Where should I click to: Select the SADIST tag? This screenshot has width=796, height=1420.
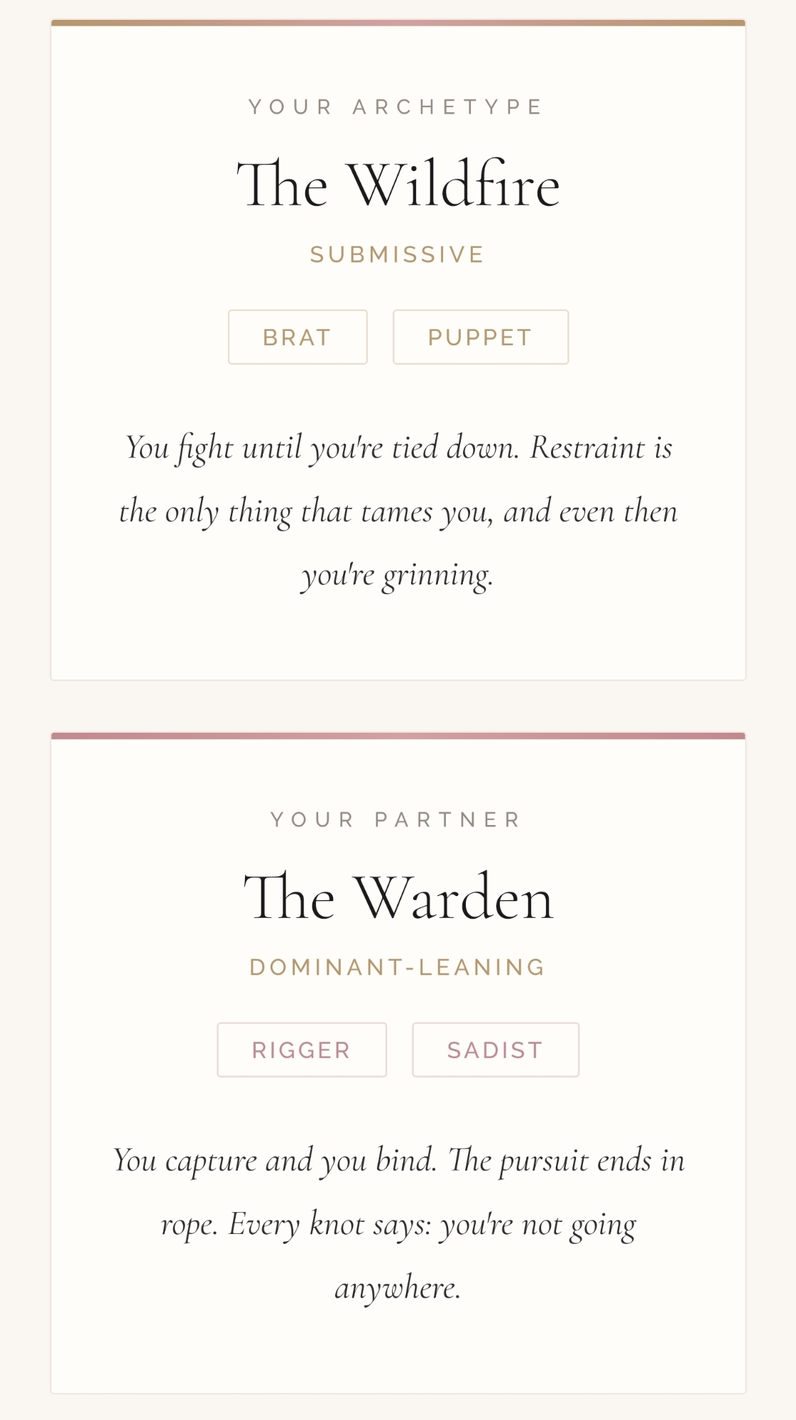point(495,1050)
